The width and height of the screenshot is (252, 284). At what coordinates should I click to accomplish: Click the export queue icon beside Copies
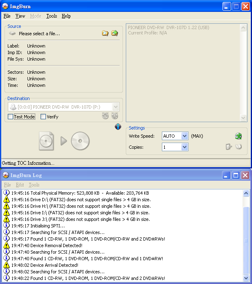tap(229, 147)
